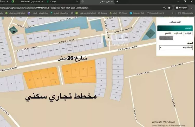Click the large blue parcel at top of map

(x=57, y=25)
